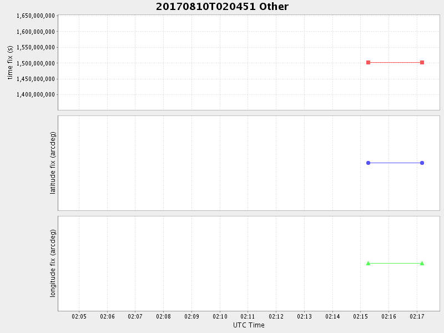Click the 02:10 tick on time axis
This screenshot has width=444, height=333.
coord(220,316)
